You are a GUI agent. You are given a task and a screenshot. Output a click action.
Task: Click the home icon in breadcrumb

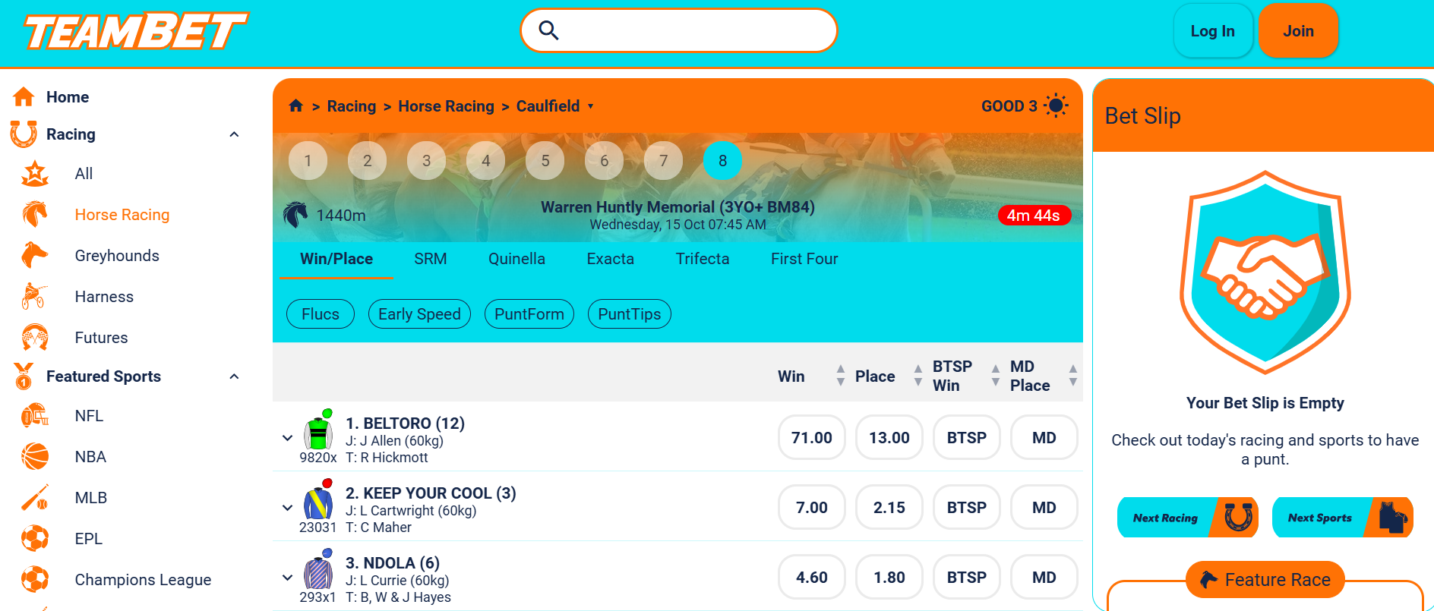(x=295, y=106)
